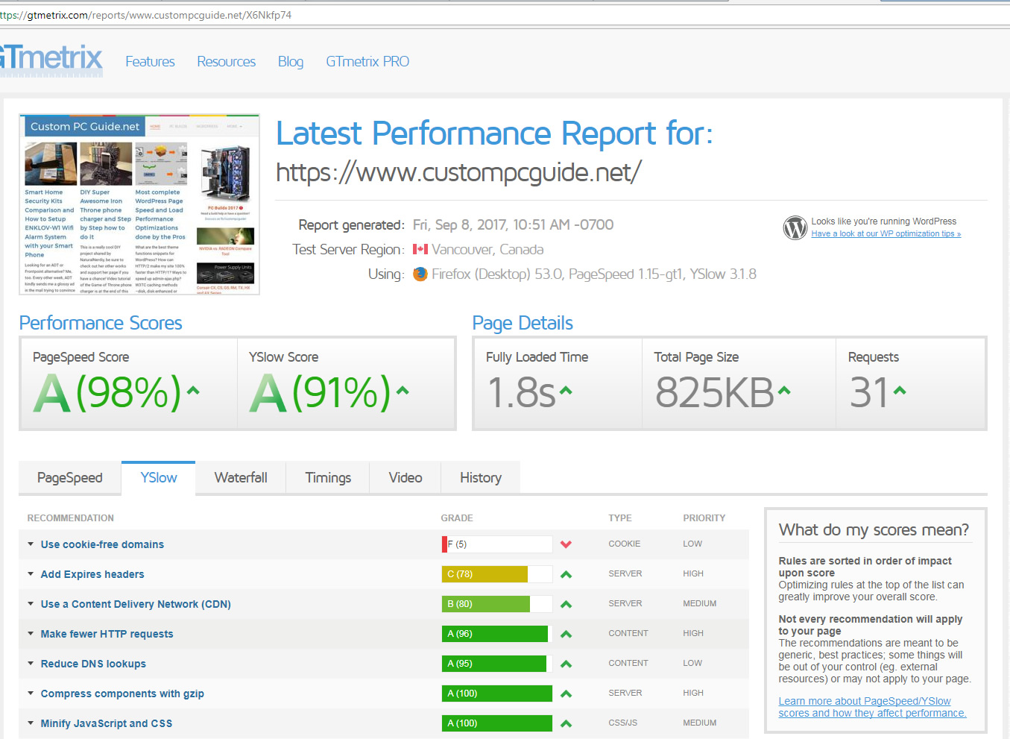
Task: Click green arrow for Compress components with gzip
Action: tap(566, 694)
